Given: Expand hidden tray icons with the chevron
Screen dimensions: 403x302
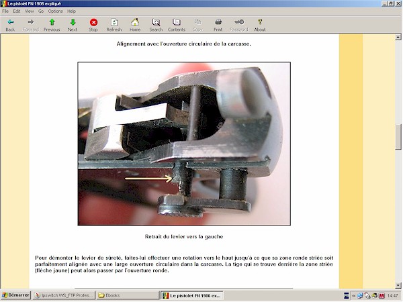Looking at the screenshot, I should tap(354, 296).
